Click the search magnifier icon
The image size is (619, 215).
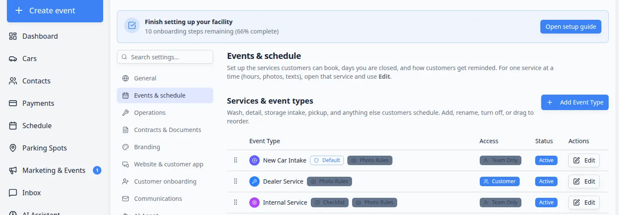(x=125, y=57)
